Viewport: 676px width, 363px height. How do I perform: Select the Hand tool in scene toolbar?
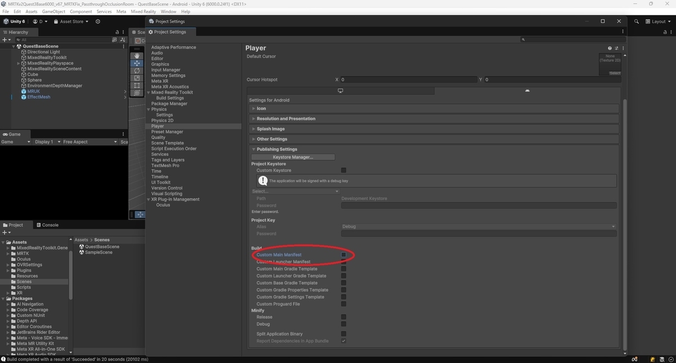(137, 56)
